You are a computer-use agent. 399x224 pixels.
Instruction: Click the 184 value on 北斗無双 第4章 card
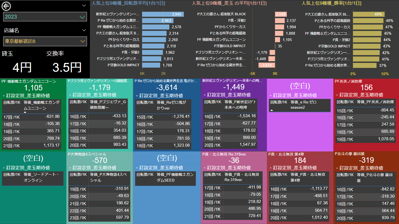click(x=300, y=160)
